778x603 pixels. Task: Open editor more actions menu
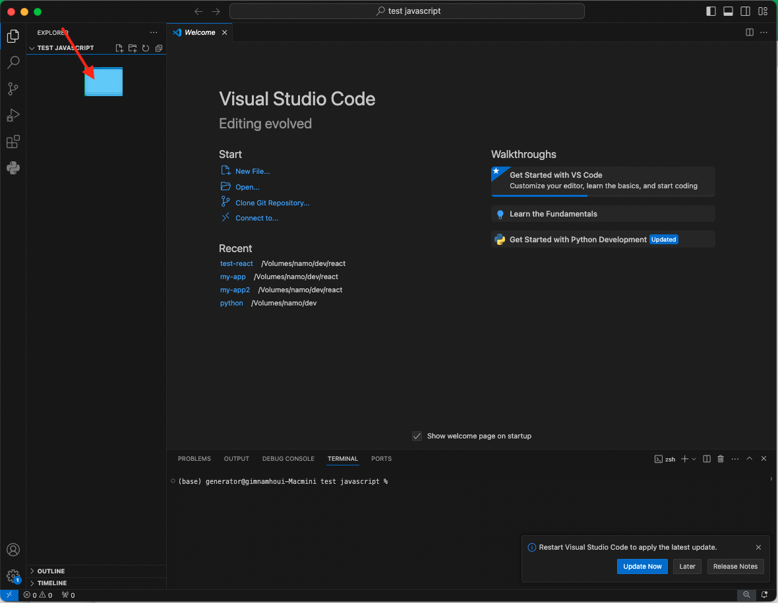coord(764,32)
